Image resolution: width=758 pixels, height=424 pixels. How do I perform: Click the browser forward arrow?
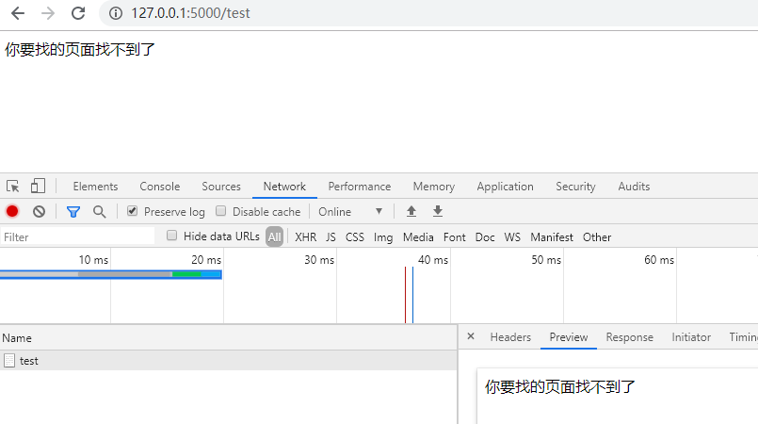pos(48,13)
